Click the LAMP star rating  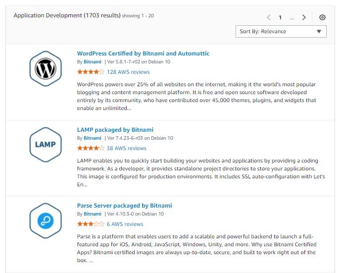point(91,148)
